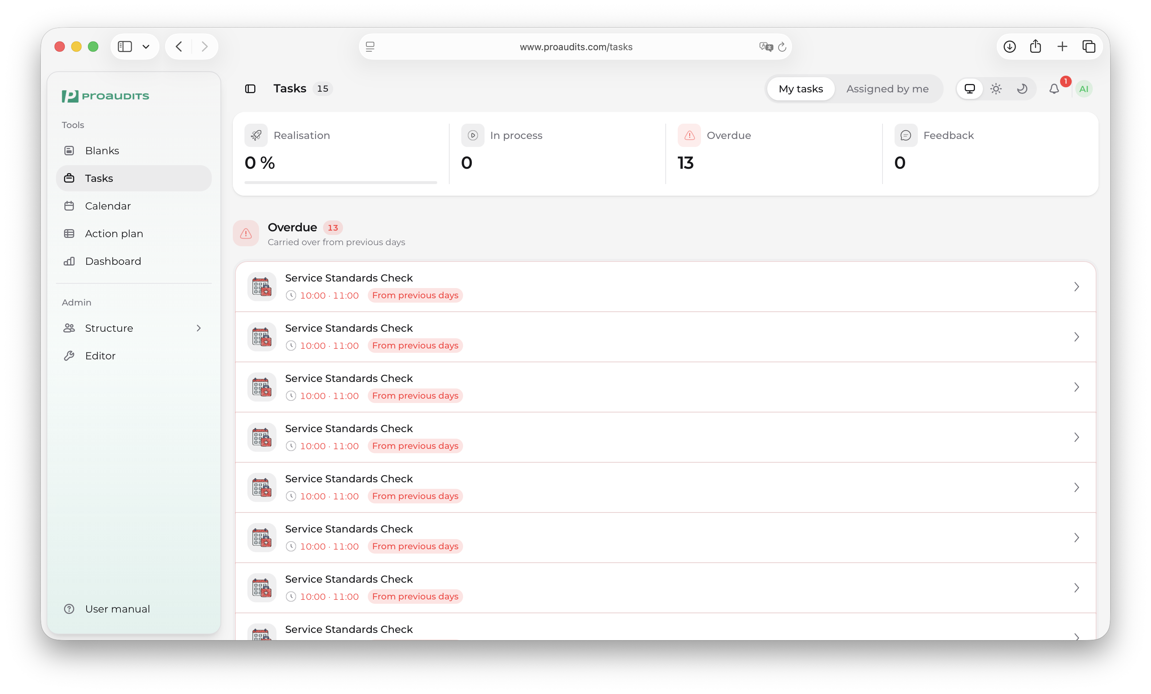The width and height of the screenshot is (1151, 694).
Task: Go to Action plan
Action: pos(134,234)
